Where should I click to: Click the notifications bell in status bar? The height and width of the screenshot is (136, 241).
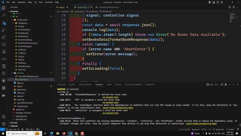(238, 129)
